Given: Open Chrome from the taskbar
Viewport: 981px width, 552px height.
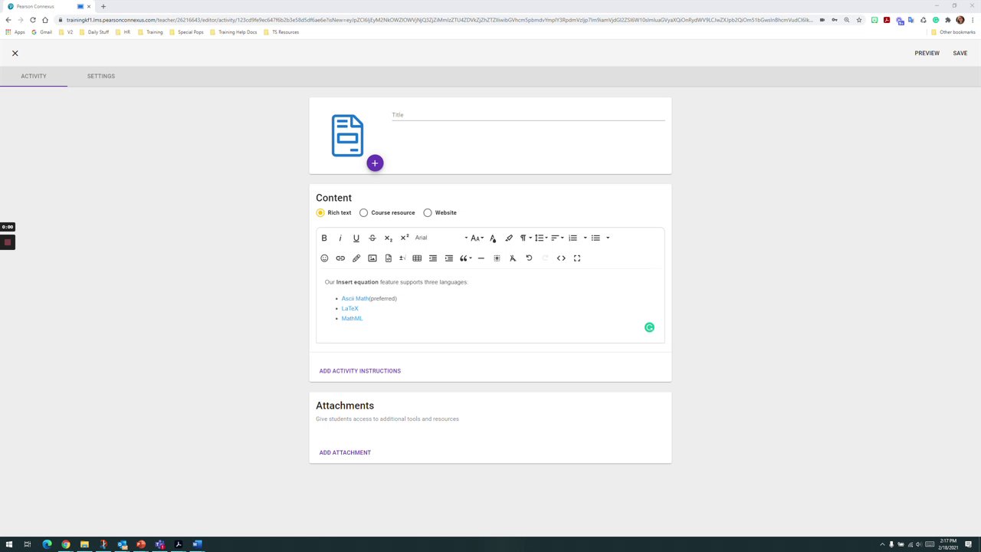Looking at the screenshot, I should [66, 544].
